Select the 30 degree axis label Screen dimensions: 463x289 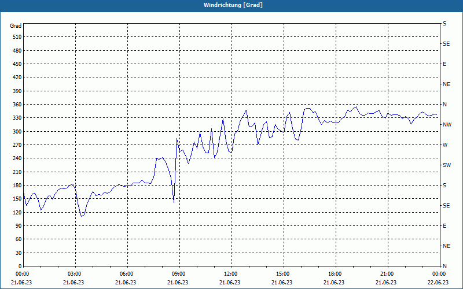(19, 253)
